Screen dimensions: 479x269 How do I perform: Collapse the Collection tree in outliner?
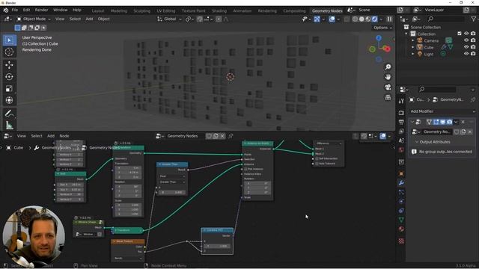click(x=406, y=34)
